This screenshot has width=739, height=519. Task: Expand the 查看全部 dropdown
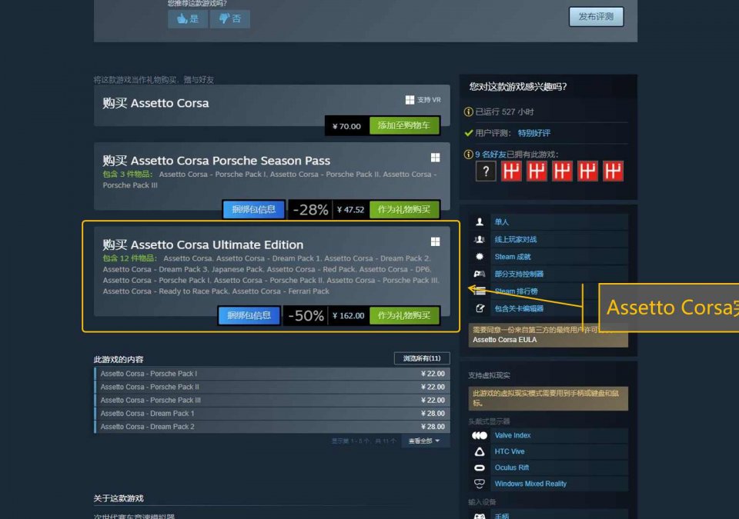click(x=424, y=441)
